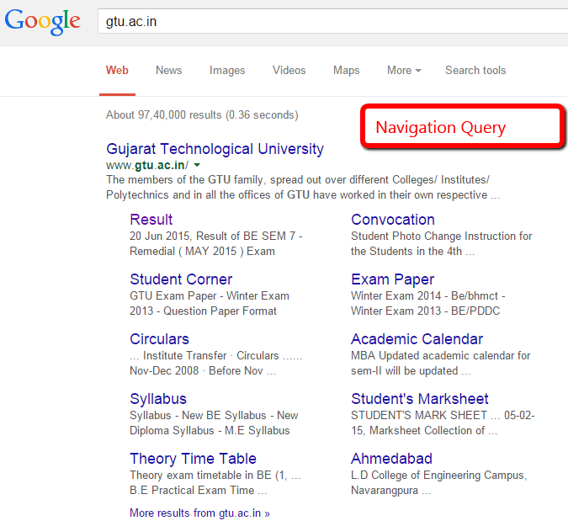Click the www.gtu.ac.in green URL text
Image resolution: width=568 pixels, height=521 pixels.
[147, 165]
